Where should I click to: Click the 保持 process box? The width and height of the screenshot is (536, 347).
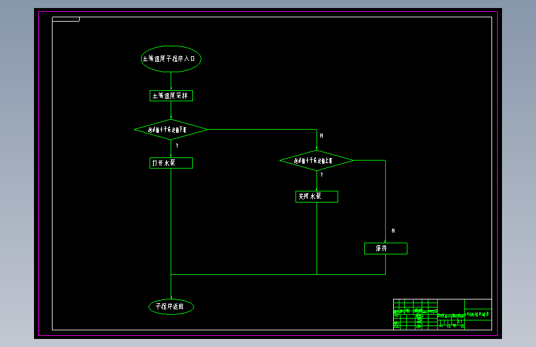pyautogui.click(x=386, y=248)
